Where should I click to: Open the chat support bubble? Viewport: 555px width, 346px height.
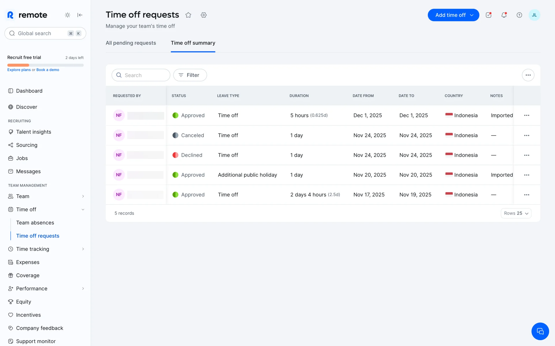tap(540, 331)
